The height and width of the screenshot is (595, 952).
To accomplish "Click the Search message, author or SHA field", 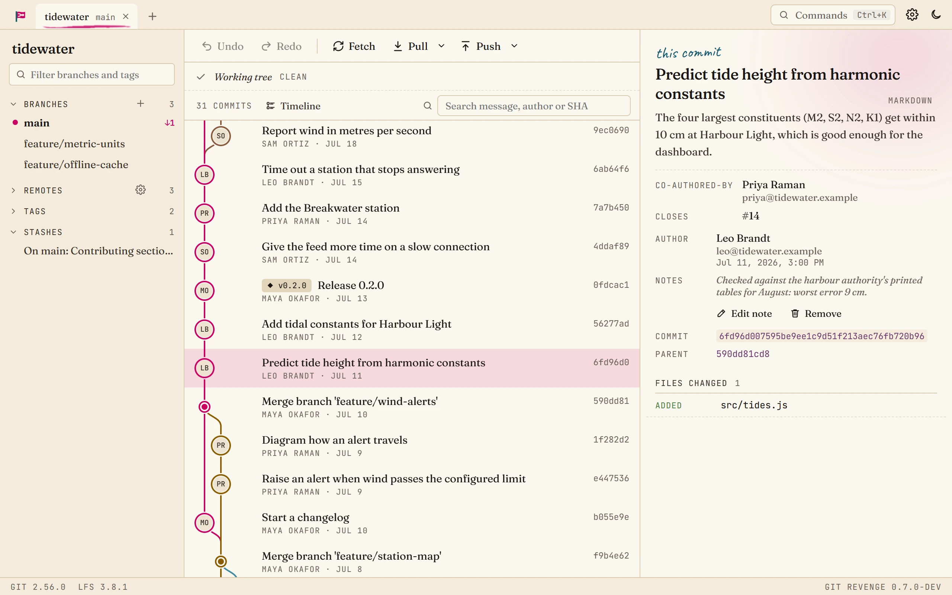I will (534, 106).
